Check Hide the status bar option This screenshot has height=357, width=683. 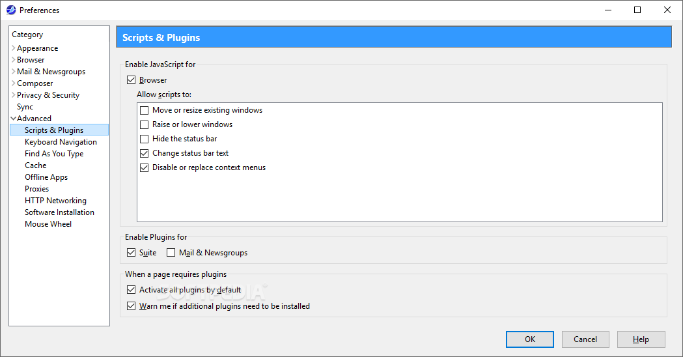pyautogui.click(x=144, y=139)
